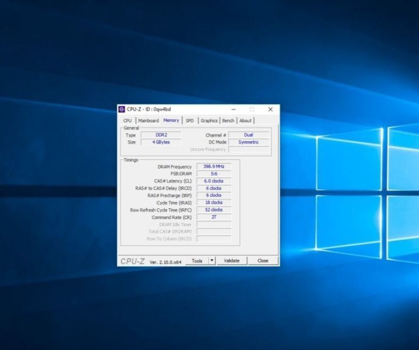The image size is (419, 350).
Task: Select the Memory tab
Action: 171,120
